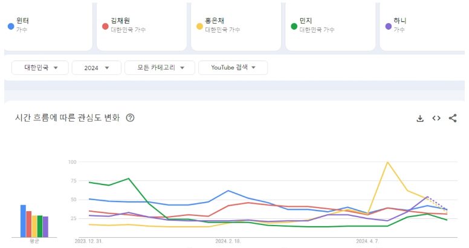Screen dimensions: 469x248
Task: Click the yellow peak on the line chart
Action: tap(387, 162)
